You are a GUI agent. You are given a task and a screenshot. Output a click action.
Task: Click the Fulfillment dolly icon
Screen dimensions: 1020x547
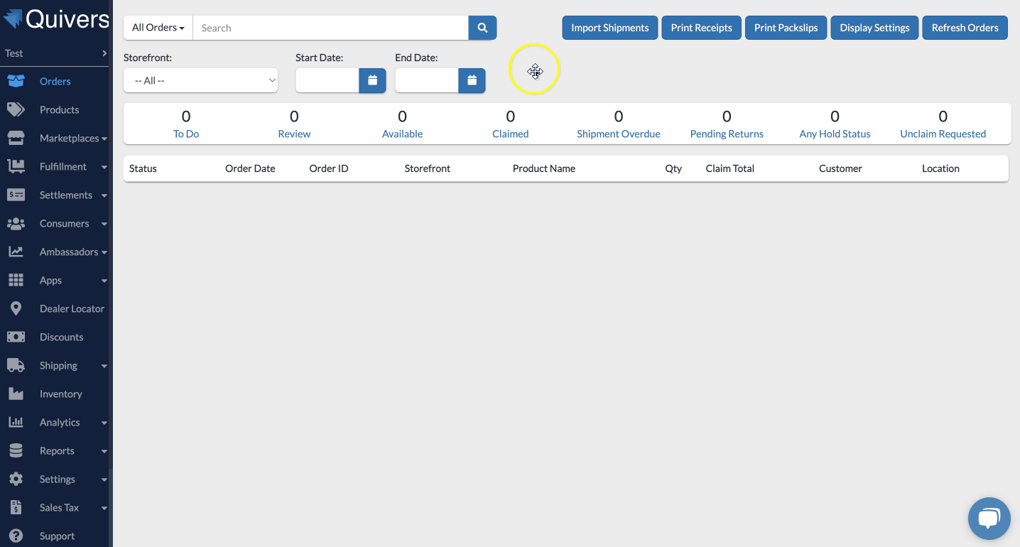pos(16,166)
